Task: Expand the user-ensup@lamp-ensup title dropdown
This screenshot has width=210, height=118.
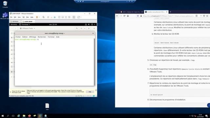Action: pos(55,33)
